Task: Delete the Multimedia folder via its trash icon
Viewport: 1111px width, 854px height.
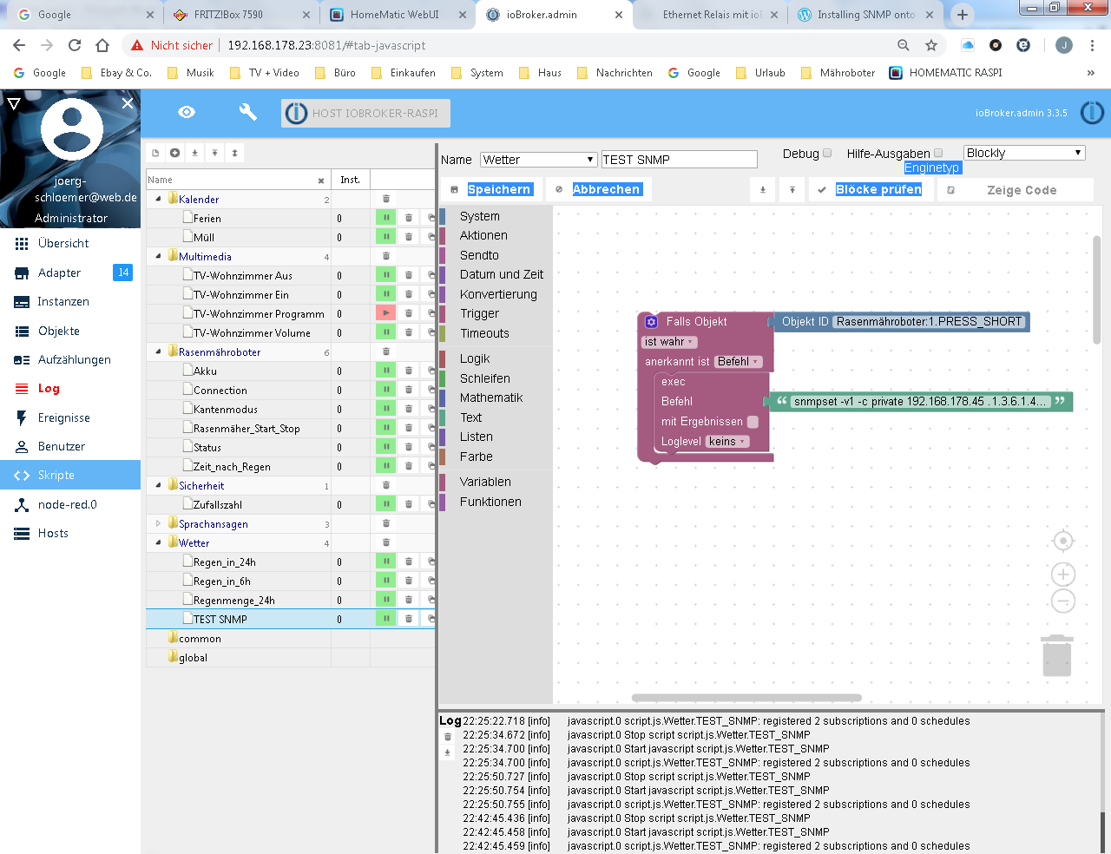Action: coord(386,256)
